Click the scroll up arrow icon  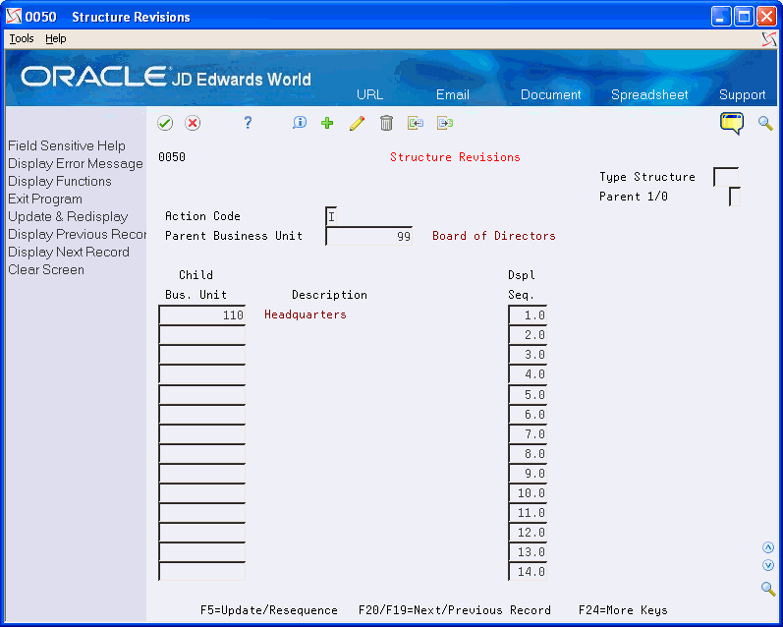tap(768, 547)
